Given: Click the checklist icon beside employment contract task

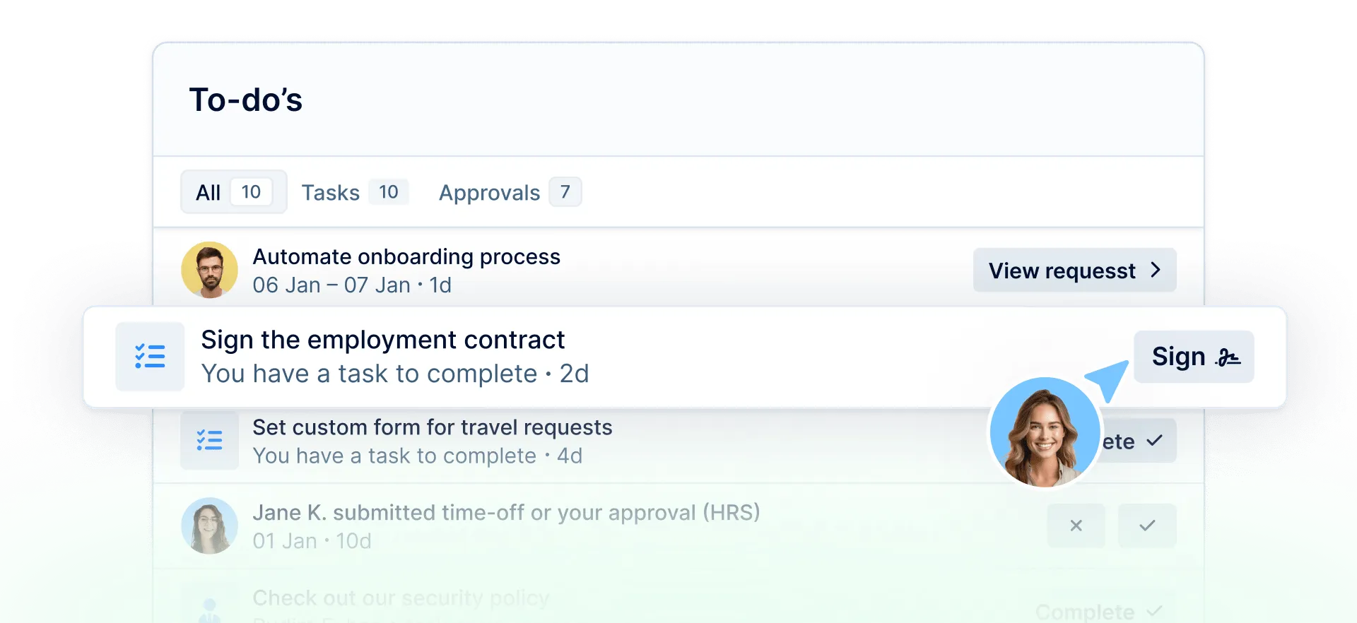Looking at the screenshot, I should [x=150, y=357].
